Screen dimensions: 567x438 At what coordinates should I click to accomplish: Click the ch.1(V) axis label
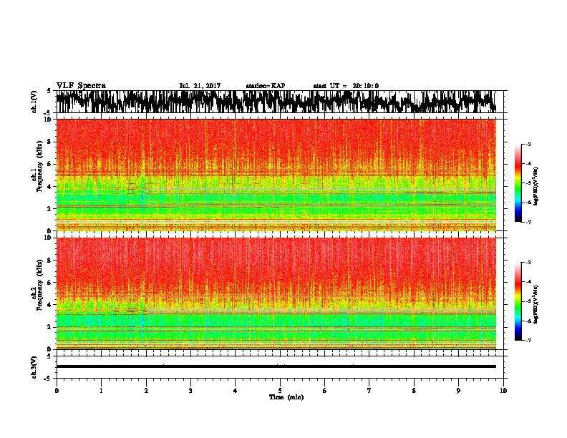(34, 102)
